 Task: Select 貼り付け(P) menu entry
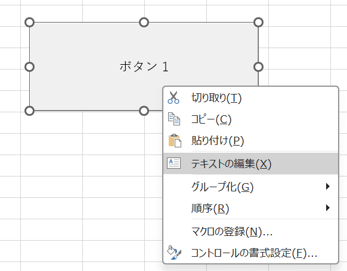pos(251,141)
